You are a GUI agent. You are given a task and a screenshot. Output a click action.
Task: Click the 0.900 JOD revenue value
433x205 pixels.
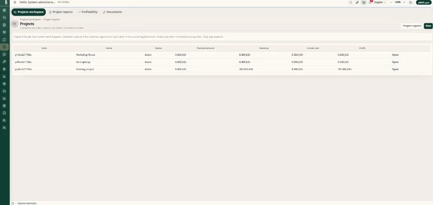[244, 55]
